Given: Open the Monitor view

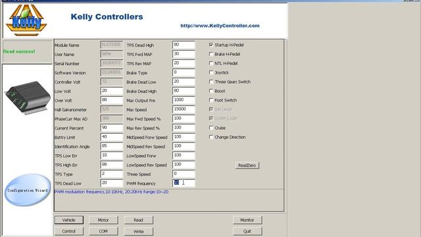Looking at the screenshot, I should click(247, 220).
